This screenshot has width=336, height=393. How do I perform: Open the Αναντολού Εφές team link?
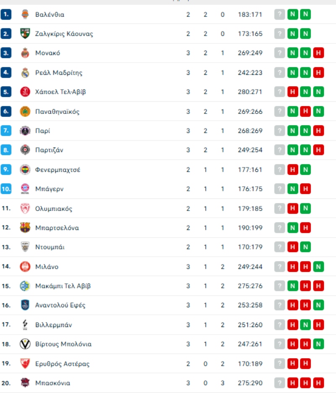coord(60,305)
